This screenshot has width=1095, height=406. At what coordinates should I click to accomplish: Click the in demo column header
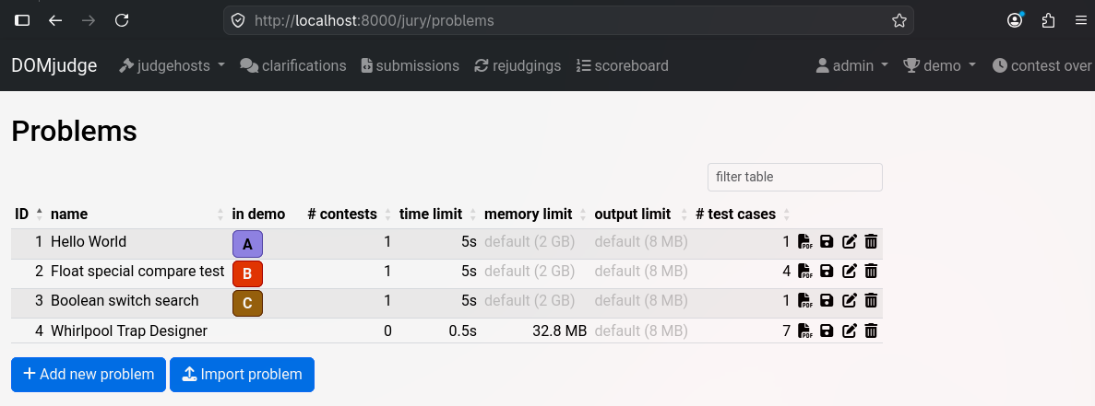pos(258,214)
